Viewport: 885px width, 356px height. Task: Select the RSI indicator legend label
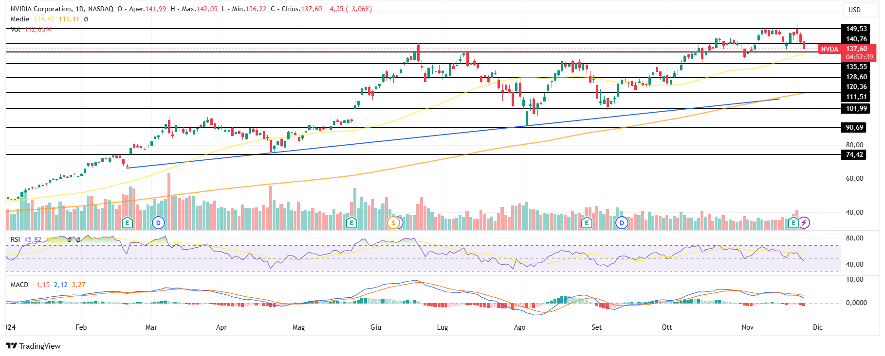[16, 239]
